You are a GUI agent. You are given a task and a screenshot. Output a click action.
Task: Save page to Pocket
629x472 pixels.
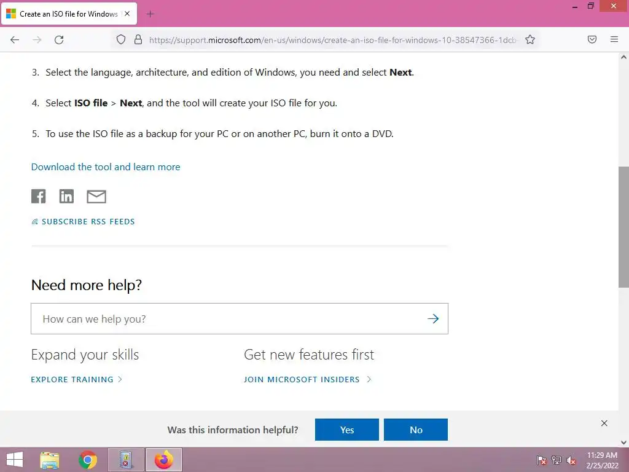[592, 39]
